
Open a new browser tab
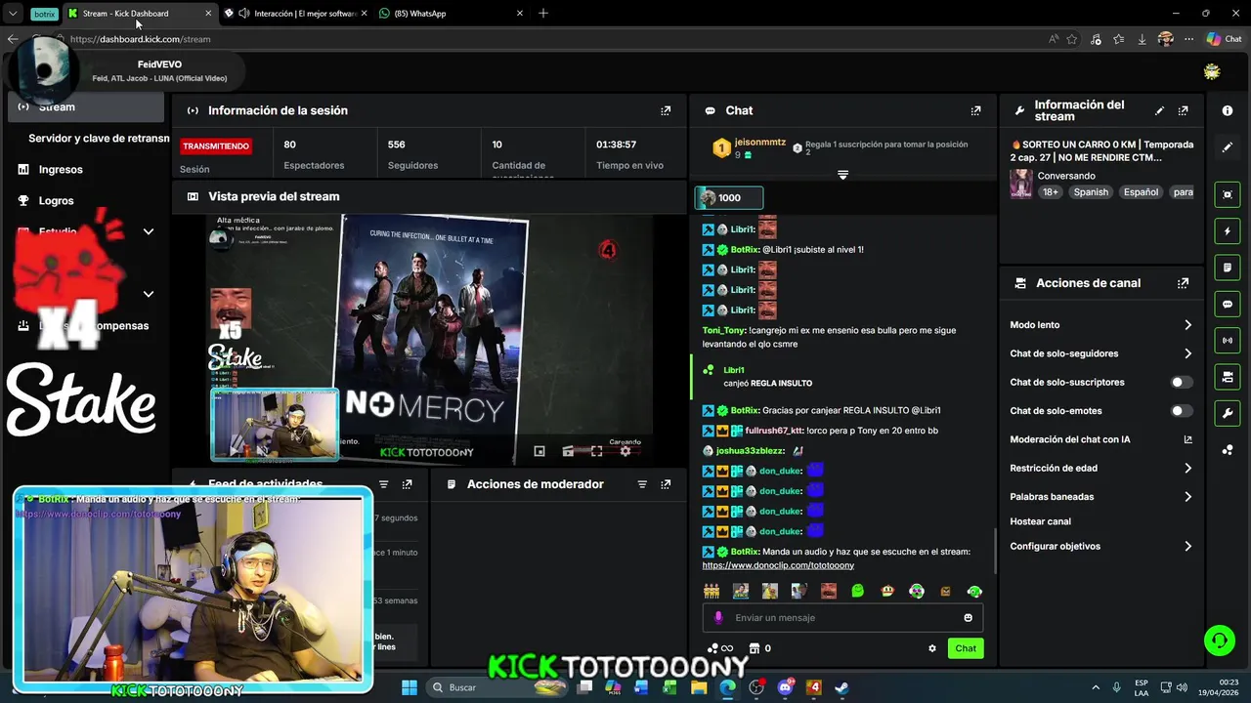click(543, 14)
